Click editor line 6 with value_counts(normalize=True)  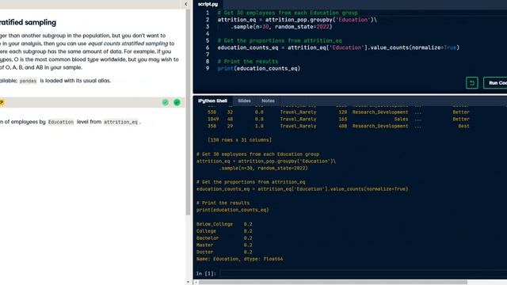pyautogui.click(x=338, y=47)
